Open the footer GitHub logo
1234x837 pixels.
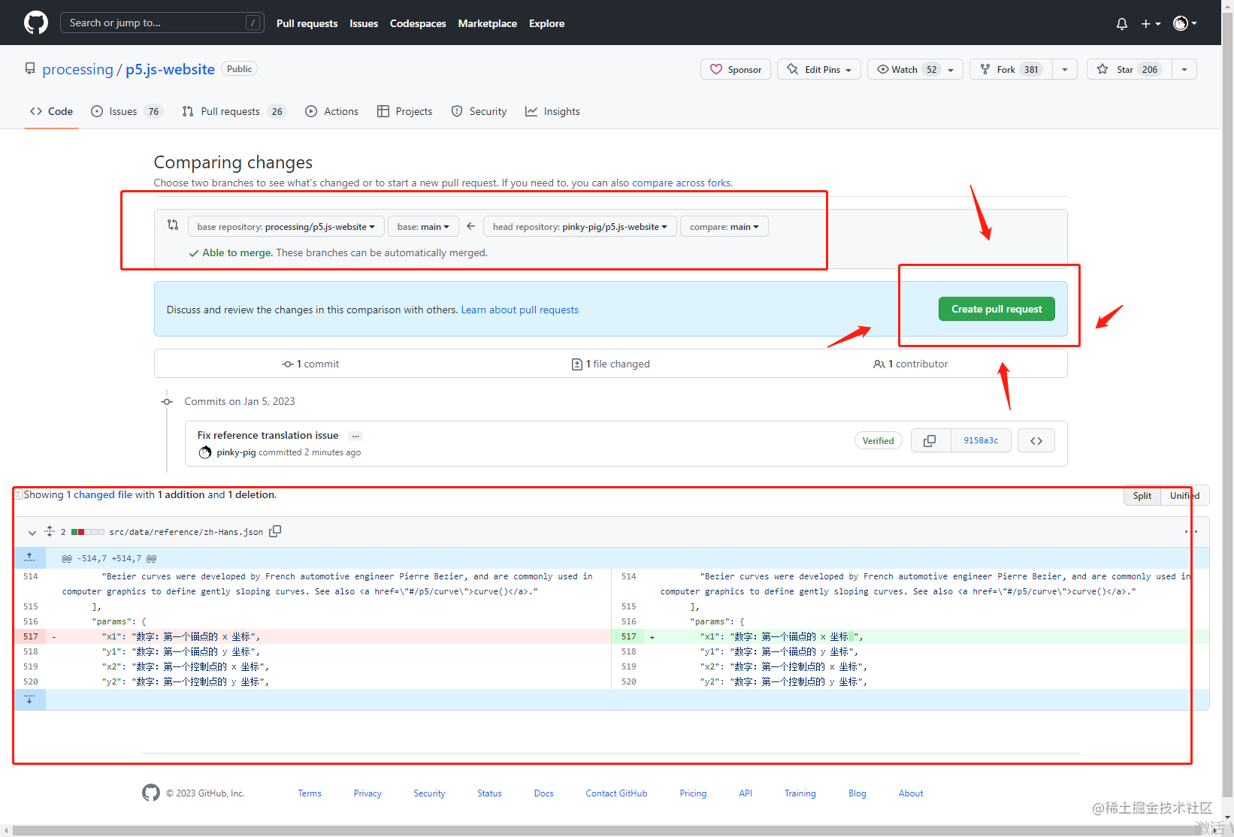pos(151,793)
